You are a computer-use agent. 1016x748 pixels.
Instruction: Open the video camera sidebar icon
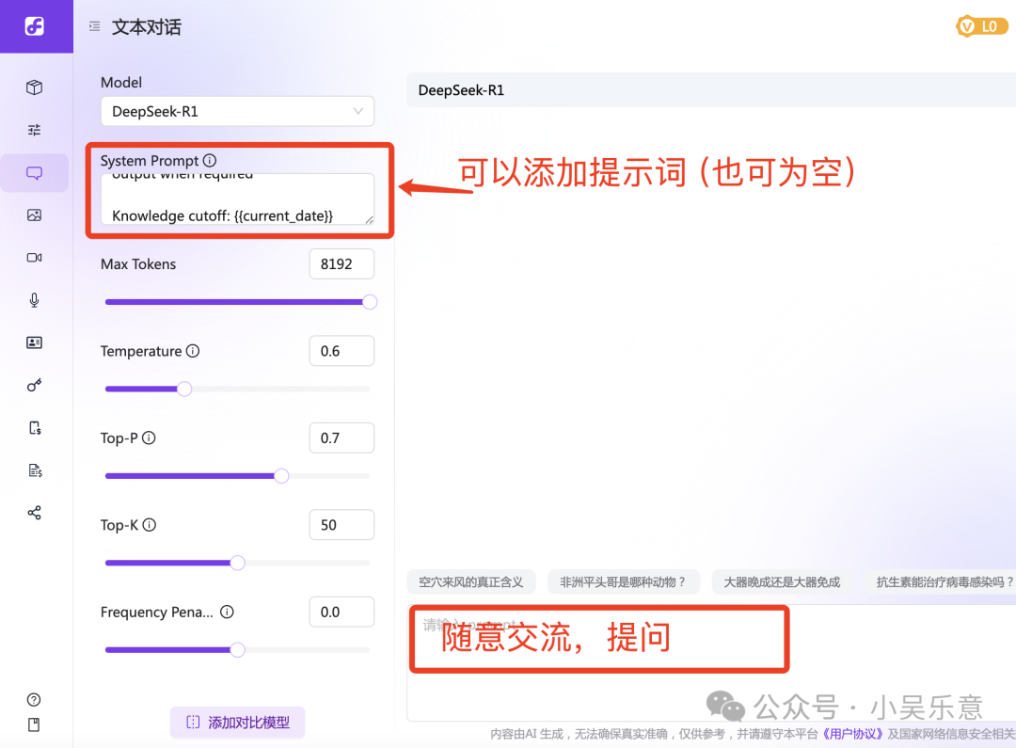[35, 257]
